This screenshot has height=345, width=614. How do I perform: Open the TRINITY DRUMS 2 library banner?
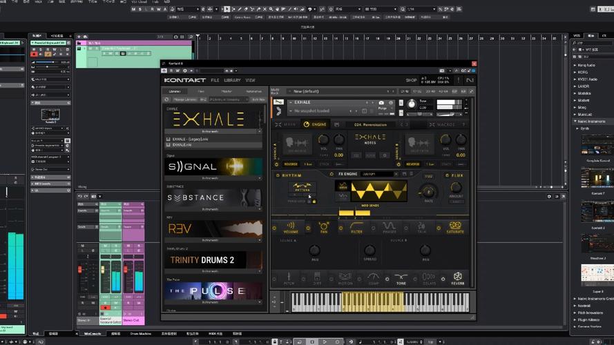click(x=213, y=259)
